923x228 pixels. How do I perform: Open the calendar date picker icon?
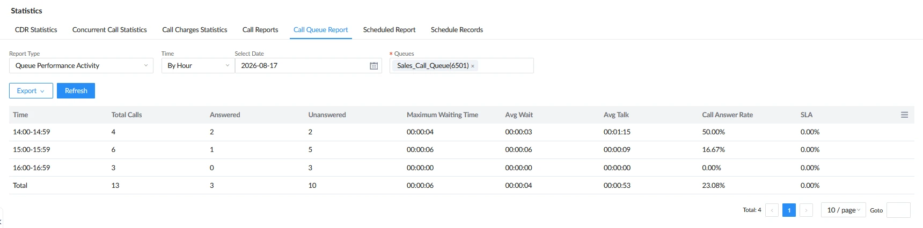[374, 66]
